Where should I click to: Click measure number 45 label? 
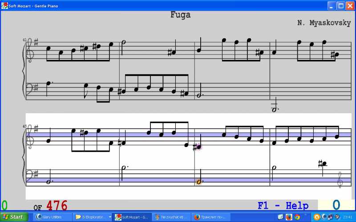24,127
